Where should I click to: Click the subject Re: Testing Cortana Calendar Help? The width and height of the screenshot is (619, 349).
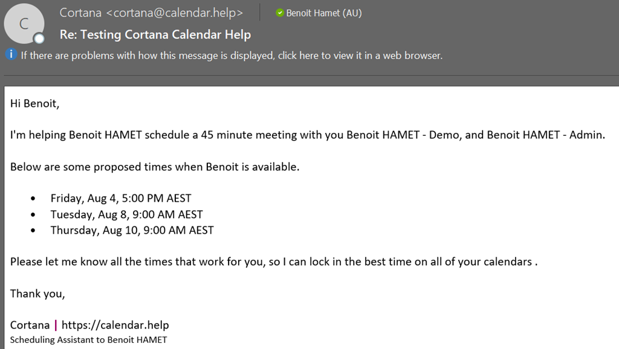(x=155, y=34)
